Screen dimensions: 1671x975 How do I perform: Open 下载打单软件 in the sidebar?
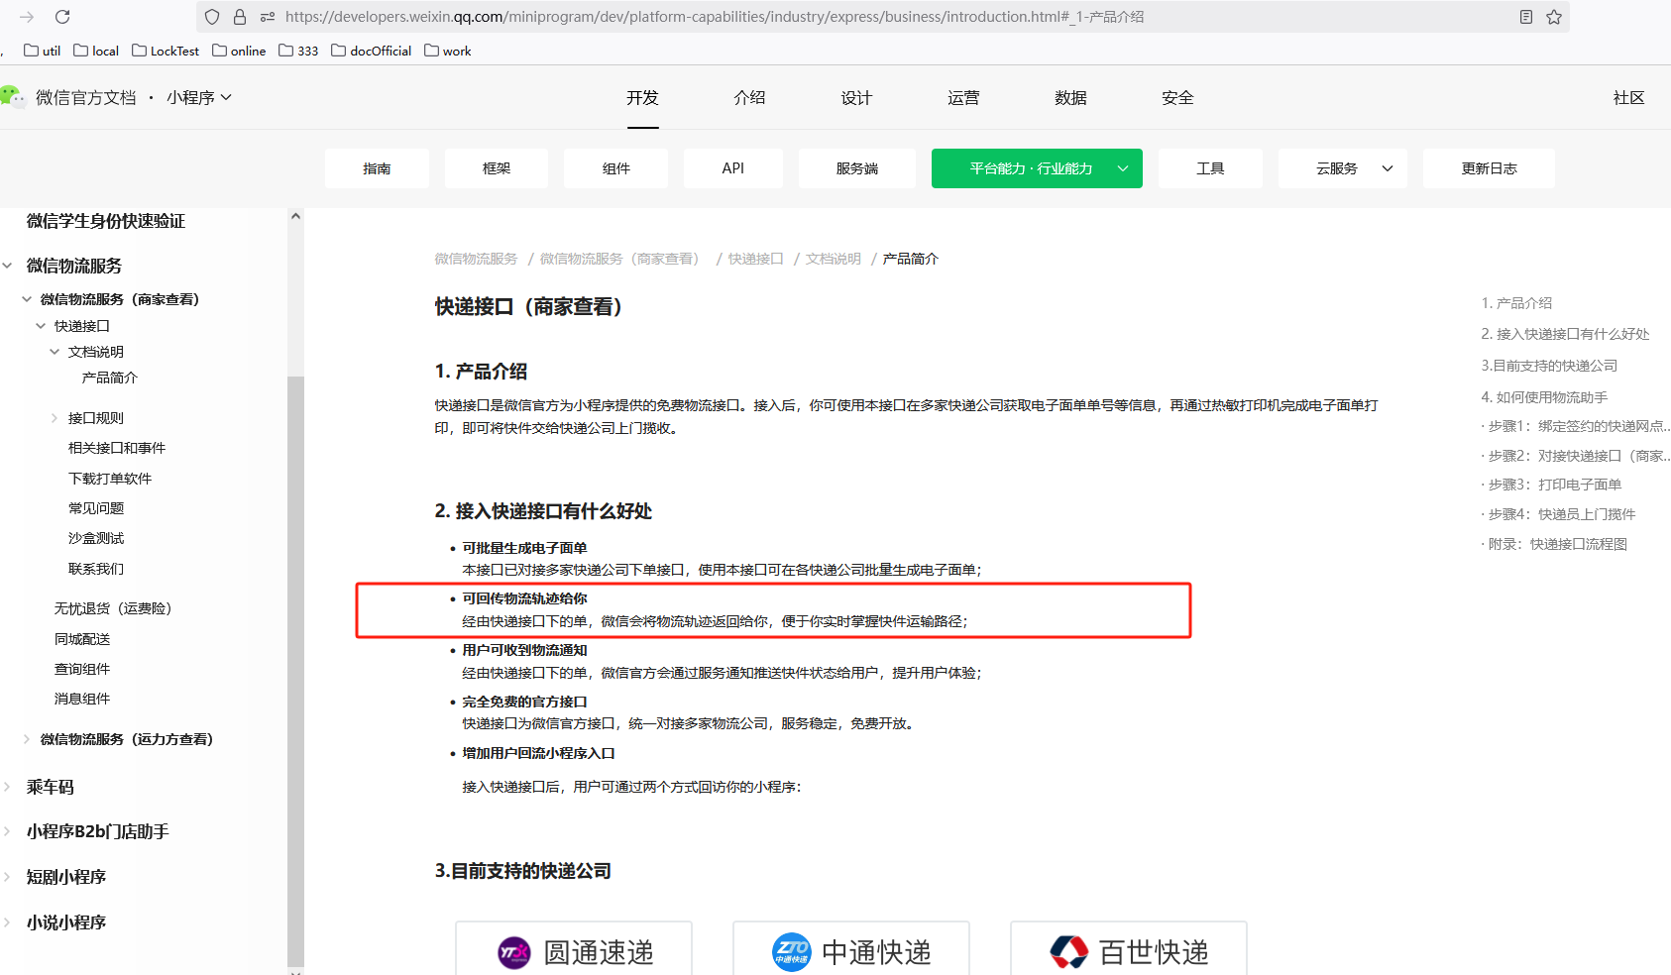[x=110, y=479]
